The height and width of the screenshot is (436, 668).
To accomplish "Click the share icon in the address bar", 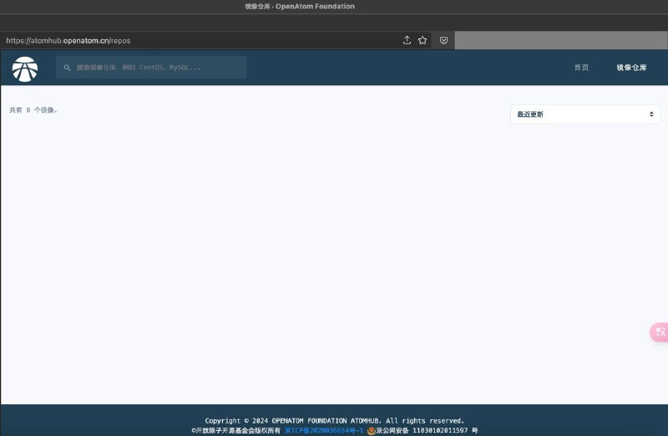I will 407,40.
